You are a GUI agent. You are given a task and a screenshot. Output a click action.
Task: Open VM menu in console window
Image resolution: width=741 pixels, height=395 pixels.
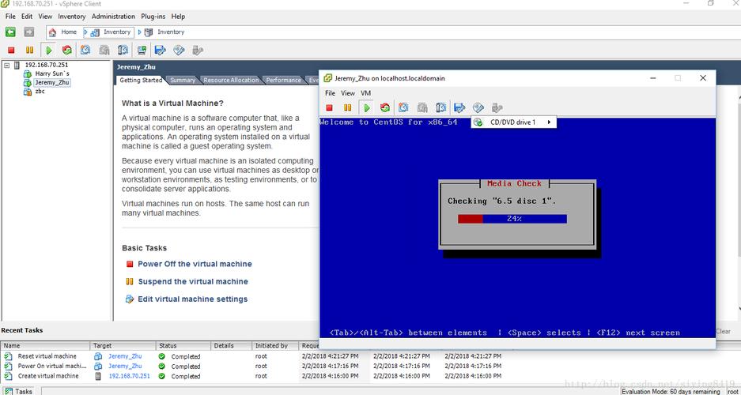coord(366,93)
